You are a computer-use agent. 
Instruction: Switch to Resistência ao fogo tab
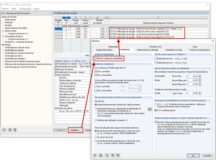[174, 50]
